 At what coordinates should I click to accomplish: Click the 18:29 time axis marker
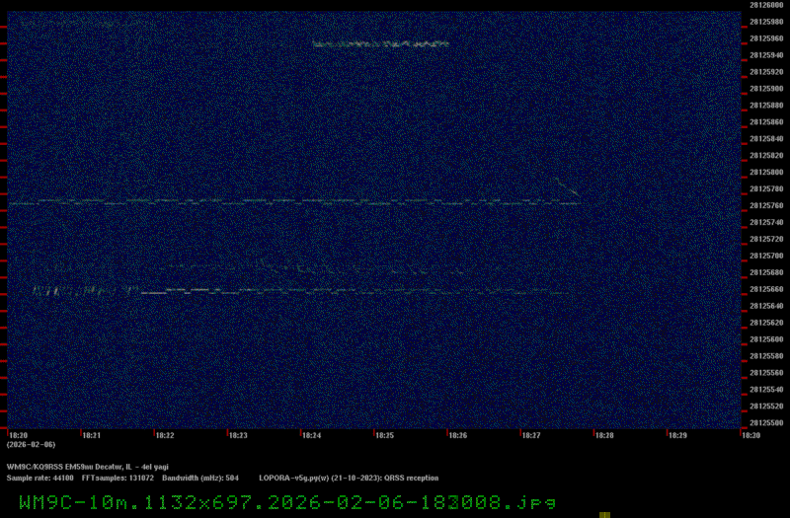coord(677,435)
